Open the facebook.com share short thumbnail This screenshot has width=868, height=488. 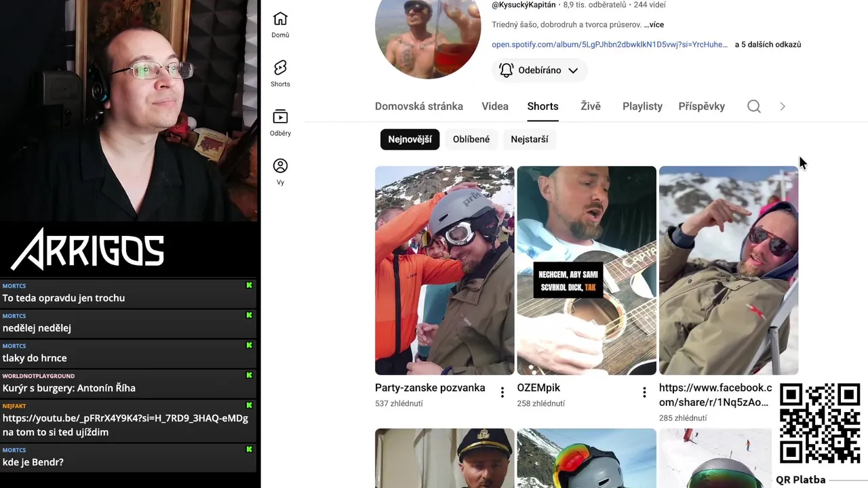(x=728, y=270)
